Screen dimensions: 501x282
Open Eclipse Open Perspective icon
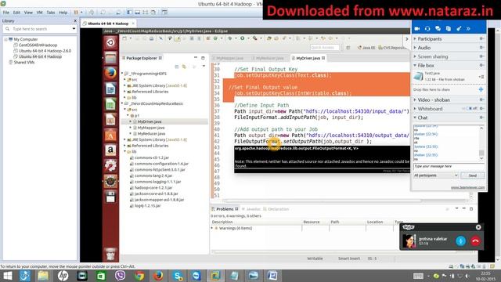click(348, 48)
